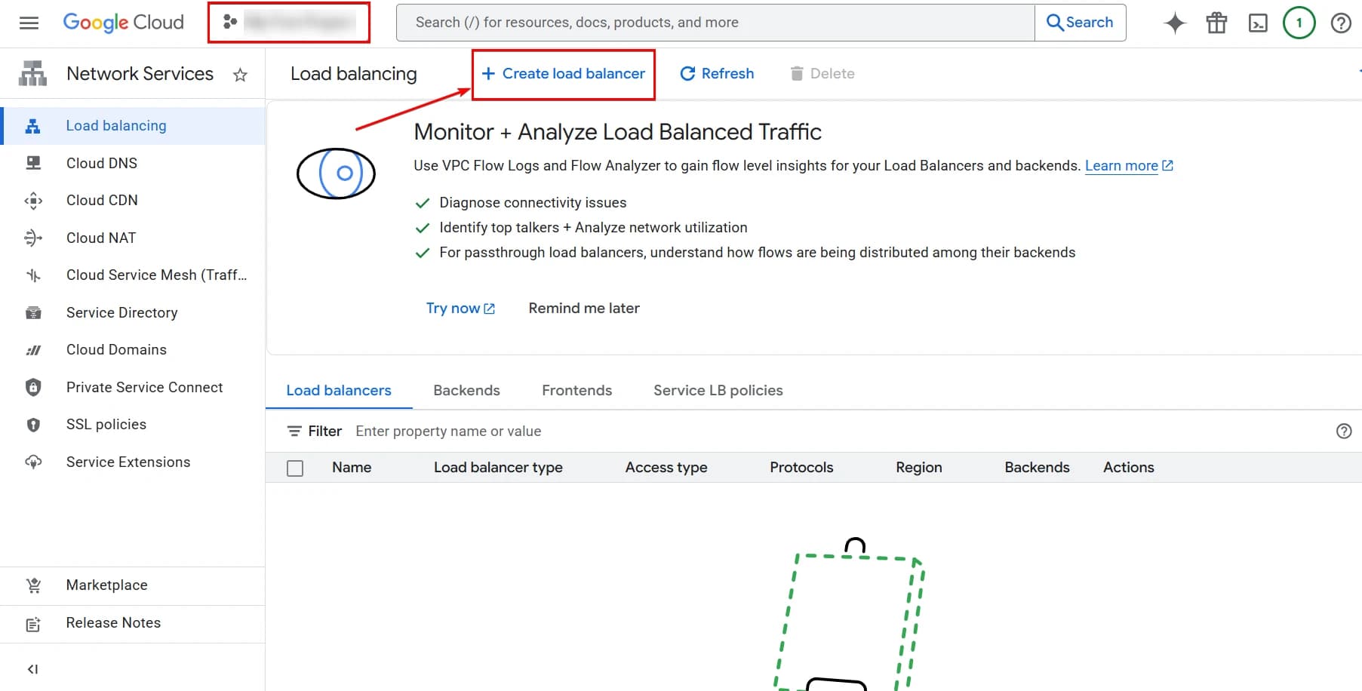Image resolution: width=1362 pixels, height=691 pixels.
Task: Open the navigation hamburger menu
Action: 29,23
